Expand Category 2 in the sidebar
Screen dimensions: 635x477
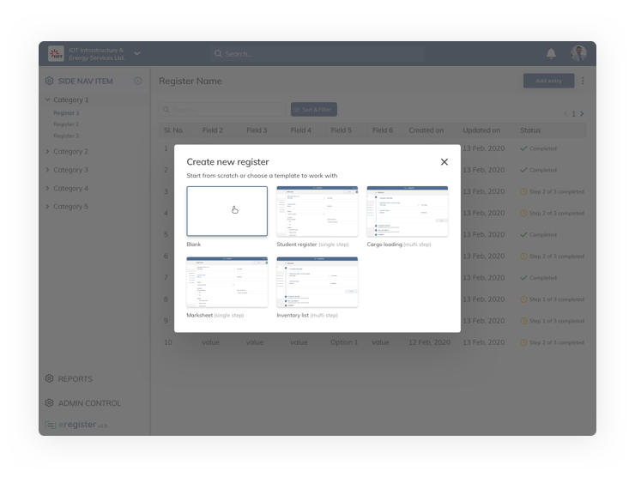click(x=47, y=151)
